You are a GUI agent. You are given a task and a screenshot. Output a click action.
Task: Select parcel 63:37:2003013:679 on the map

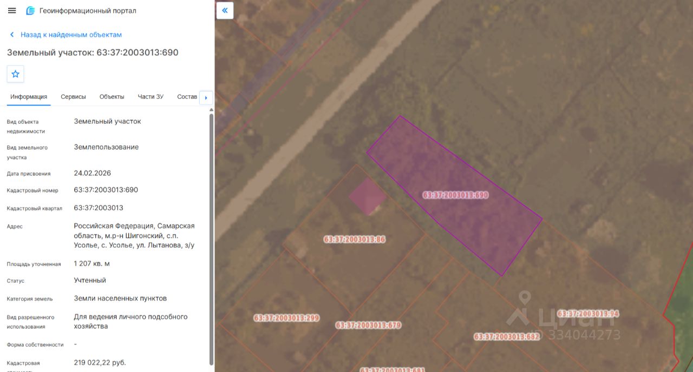(x=368, y=325)
